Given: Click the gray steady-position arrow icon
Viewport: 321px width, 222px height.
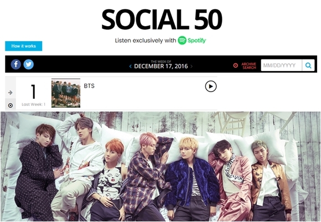Looking at the screenshot, I should (x=10, y=93).
